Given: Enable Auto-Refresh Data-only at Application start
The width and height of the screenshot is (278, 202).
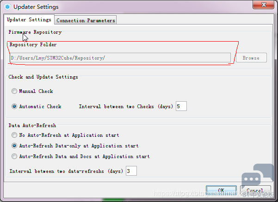Looking at the screenshot, I should [x=14, y=146].
